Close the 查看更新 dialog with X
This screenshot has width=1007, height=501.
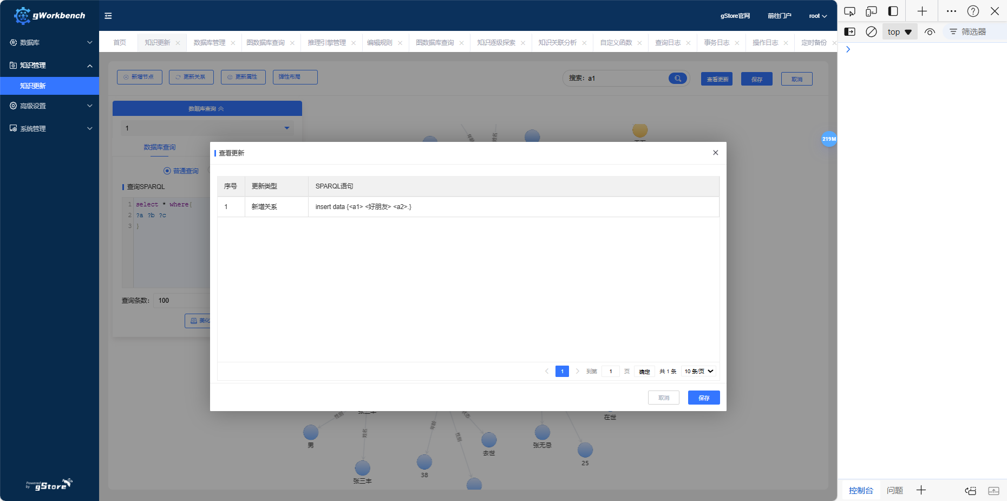tap(715, 153)
